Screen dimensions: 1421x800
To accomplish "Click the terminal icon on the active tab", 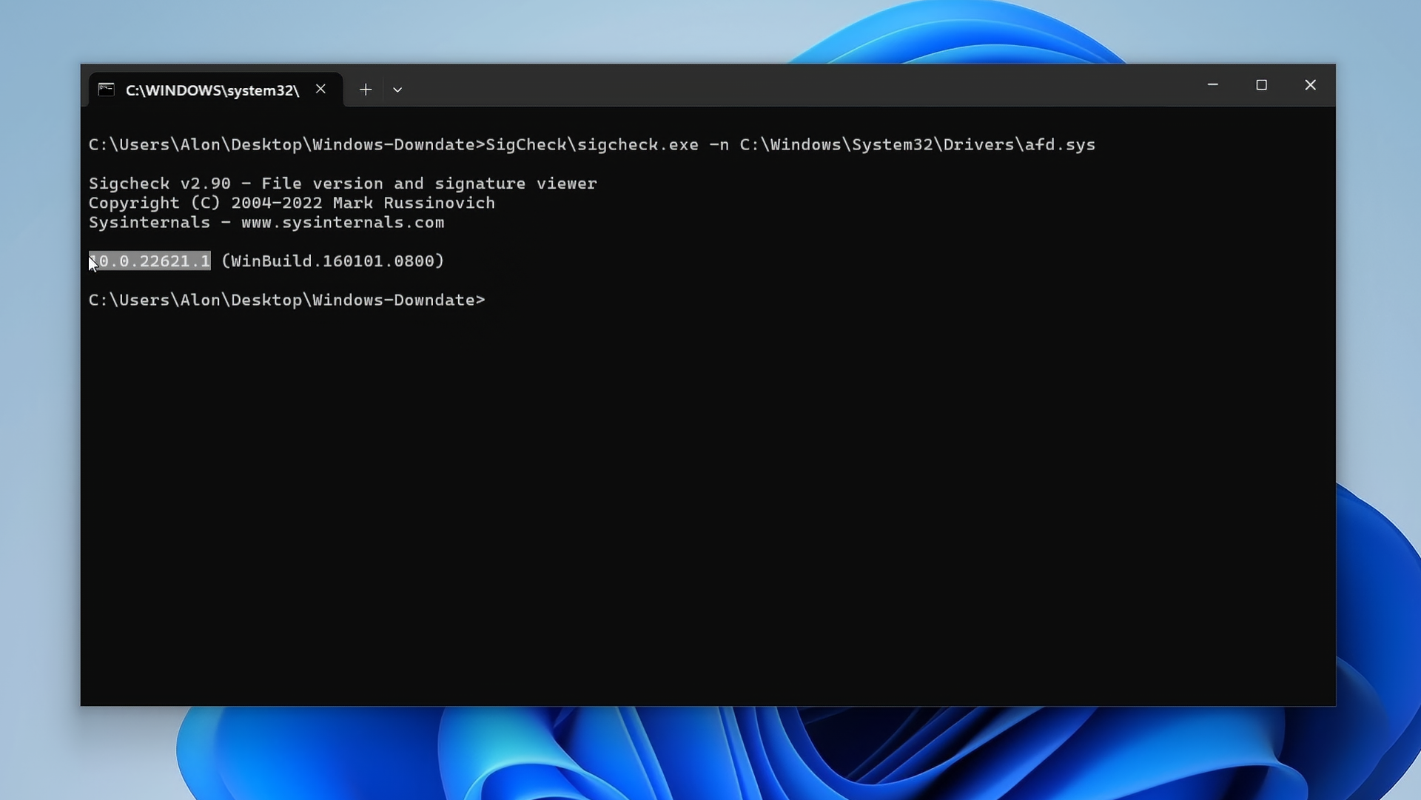I will [107, 90].
